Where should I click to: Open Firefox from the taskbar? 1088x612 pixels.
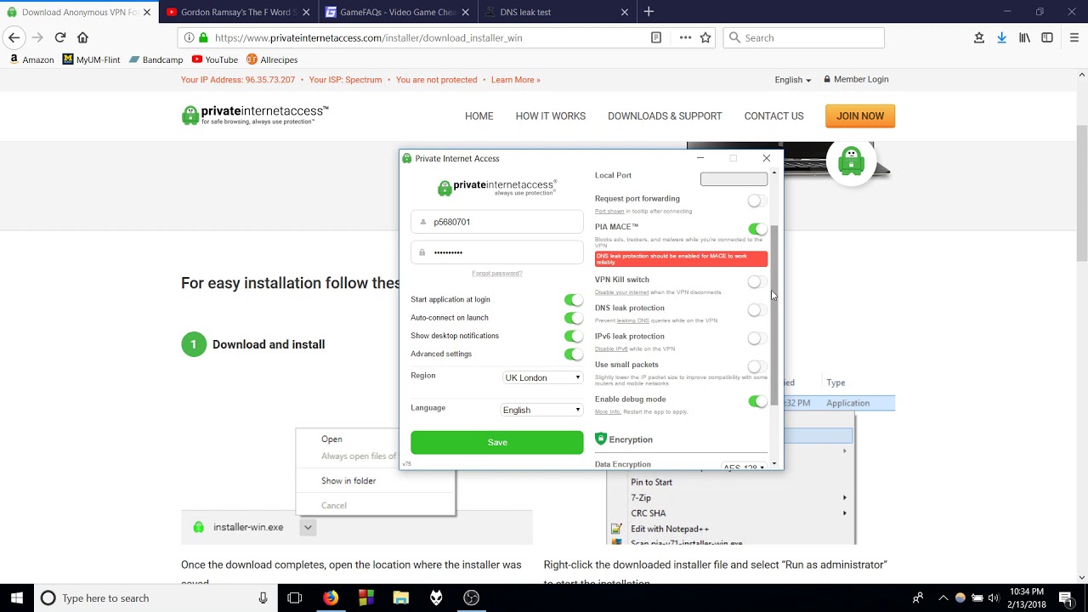(331, 598)
